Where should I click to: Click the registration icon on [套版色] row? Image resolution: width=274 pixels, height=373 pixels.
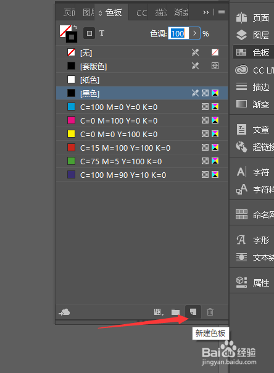click(215, 66)
